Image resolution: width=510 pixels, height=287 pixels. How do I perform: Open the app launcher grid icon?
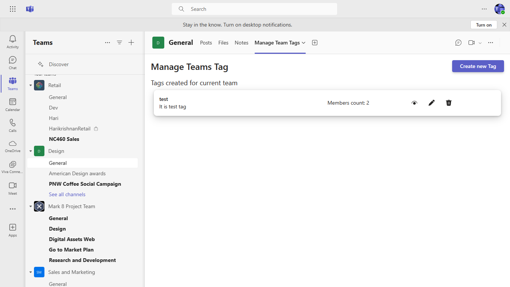point(13,9)
